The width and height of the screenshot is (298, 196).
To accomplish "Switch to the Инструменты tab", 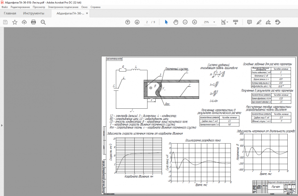I will 34,13.
